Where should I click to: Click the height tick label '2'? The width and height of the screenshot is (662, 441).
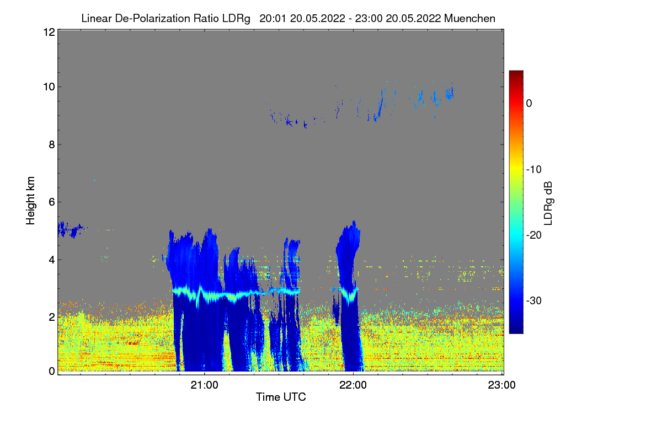tap(51, 317)
